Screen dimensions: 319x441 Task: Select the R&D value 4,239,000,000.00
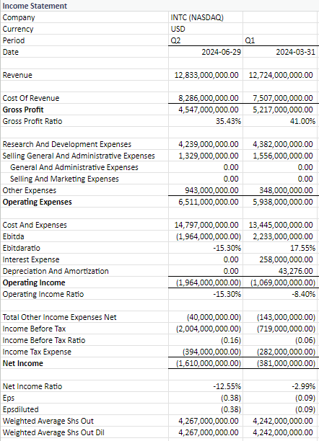point(209,144)
